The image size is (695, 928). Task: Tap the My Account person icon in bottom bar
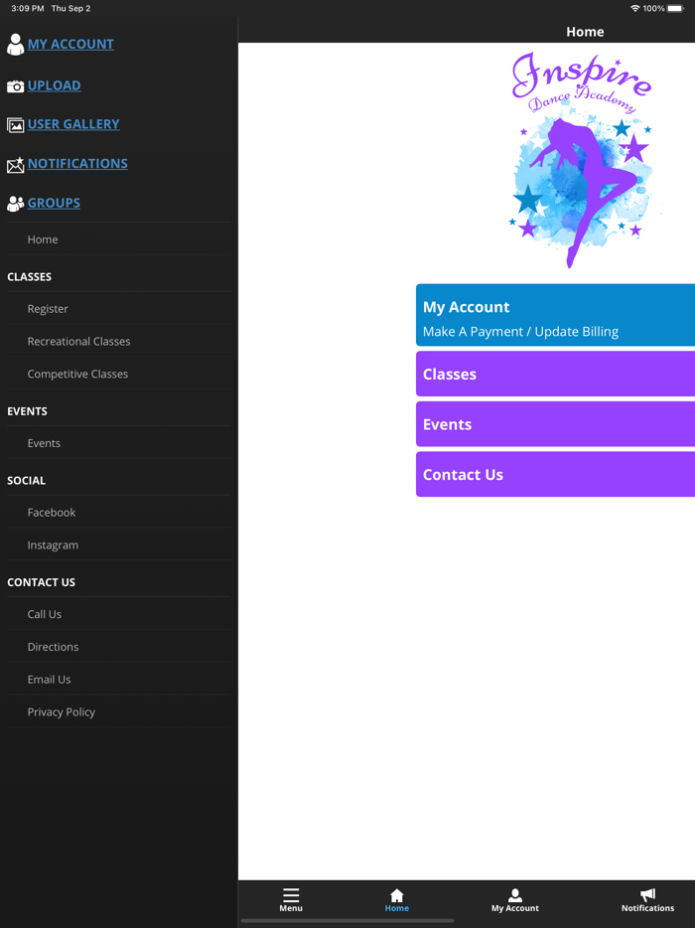coord(515,895)
